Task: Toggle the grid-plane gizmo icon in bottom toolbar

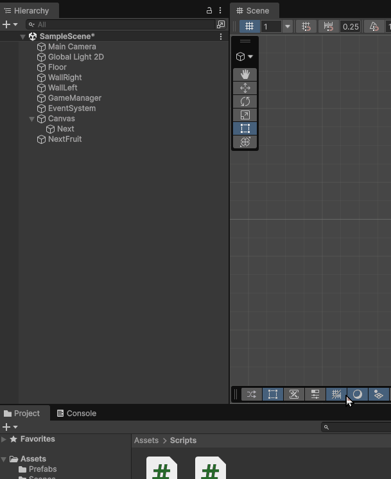Action: pos(378,394)
